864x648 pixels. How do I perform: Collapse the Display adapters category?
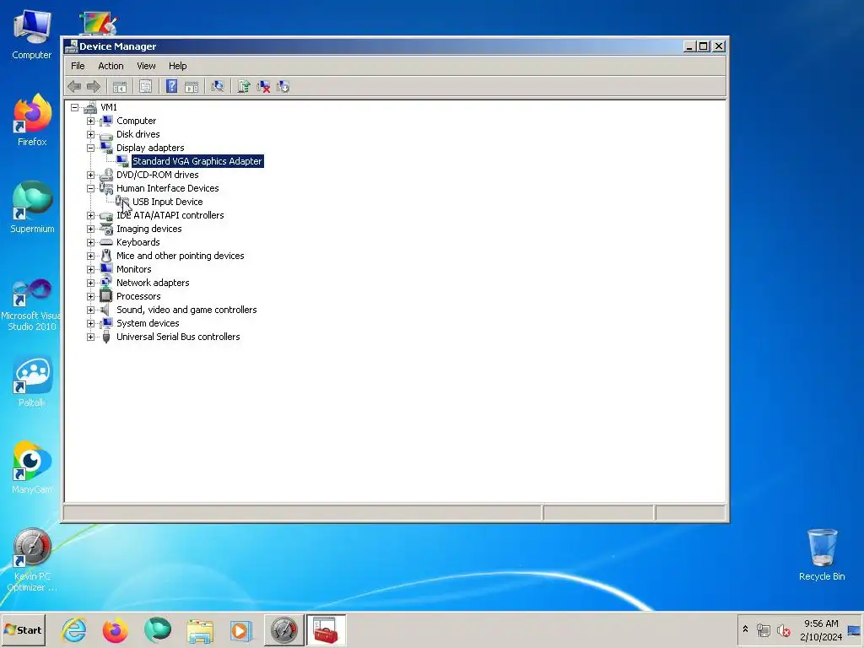[90, 148]
